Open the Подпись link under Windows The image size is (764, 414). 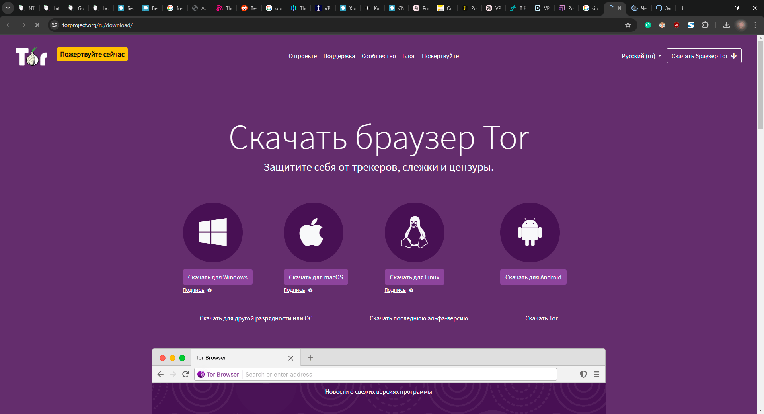pyautogui.click(x=193, y=290)
